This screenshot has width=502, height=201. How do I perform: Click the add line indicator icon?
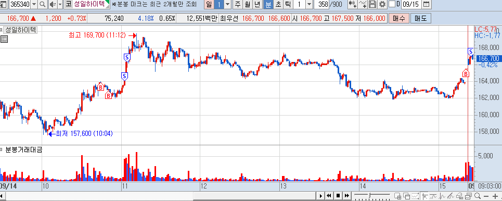[x=363, y=4]
